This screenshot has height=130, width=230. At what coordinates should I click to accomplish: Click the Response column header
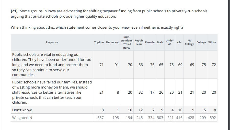(52, 42)
